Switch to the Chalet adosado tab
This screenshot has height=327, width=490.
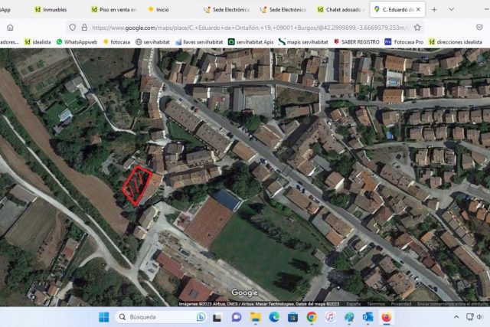(x=341, y=10)
